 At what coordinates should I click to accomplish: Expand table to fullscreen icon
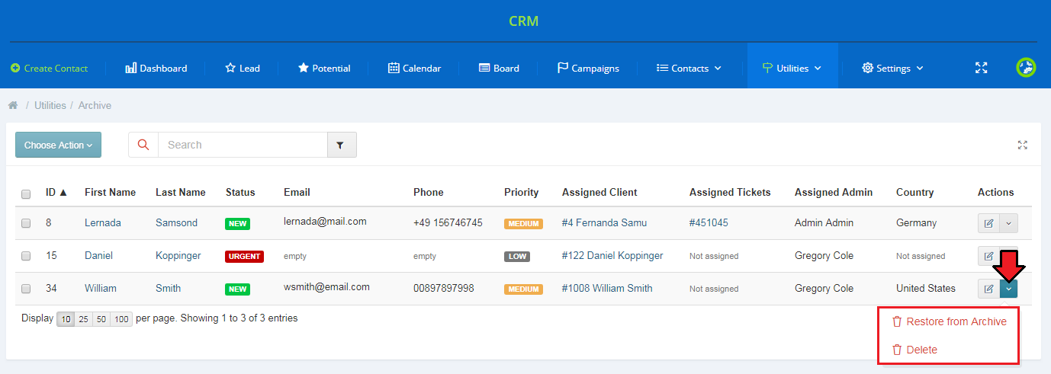coord(1023,145)
